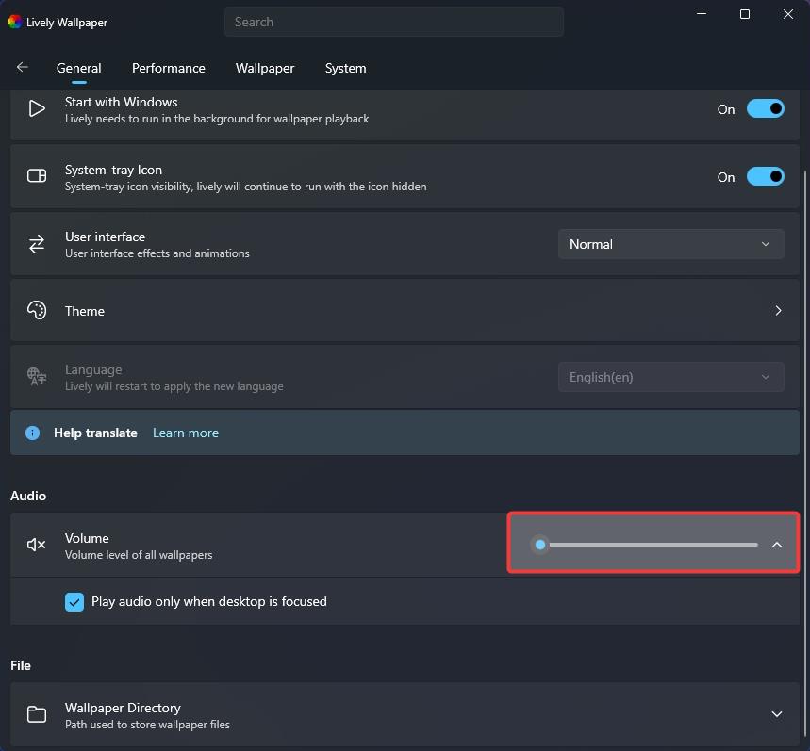Click the muted speaker Volume icon
The height and width of the screenshot is (751, 810).
click(37, 545)
